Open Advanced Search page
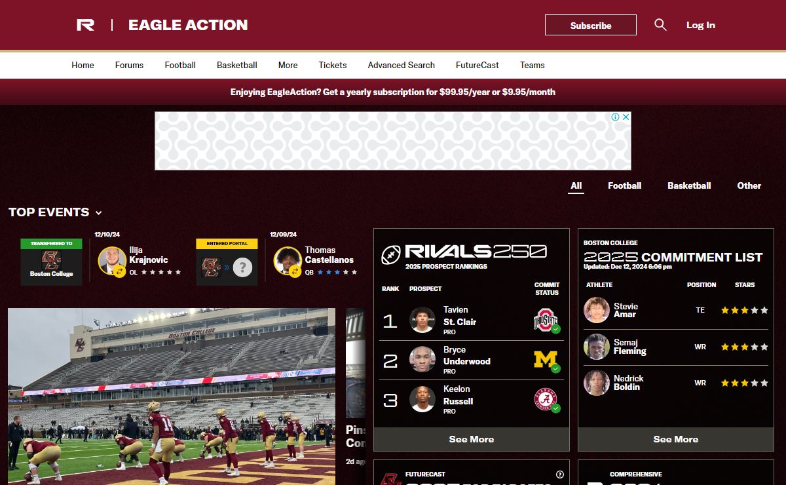Image resolution: width=786 pixels, height=485 pixels. point(402,65)
